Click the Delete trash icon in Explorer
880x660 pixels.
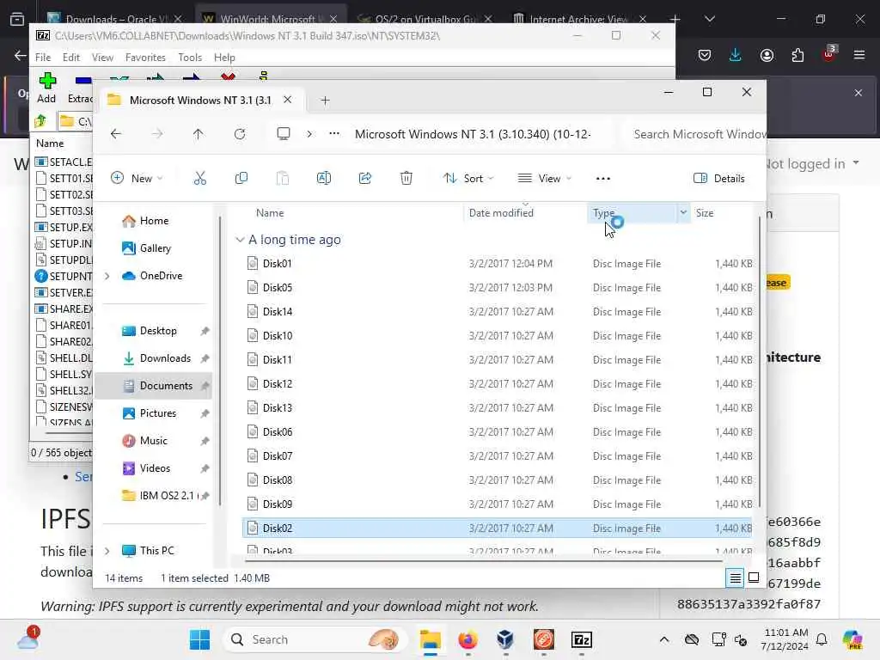click(406, 179)
